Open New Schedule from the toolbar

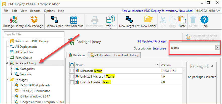tap(74, 22)
